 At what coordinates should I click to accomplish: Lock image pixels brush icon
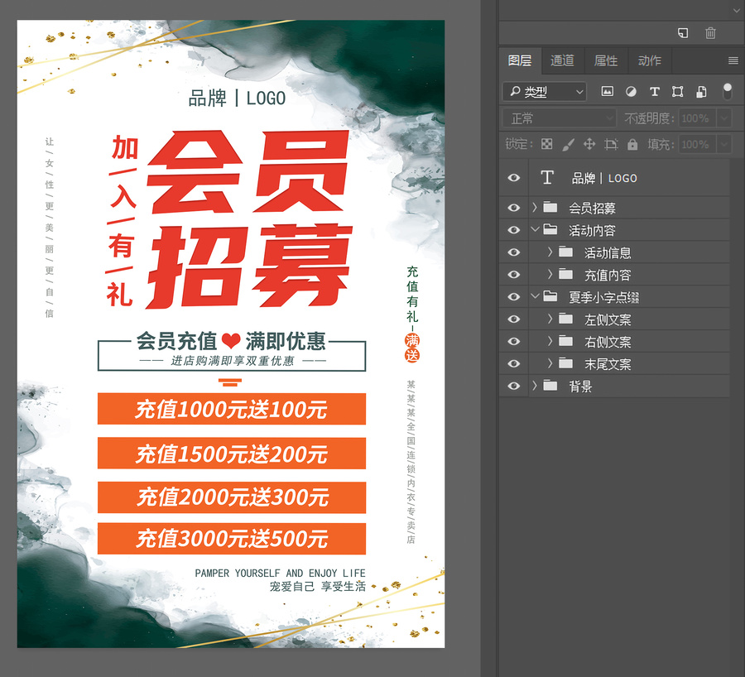pyautogui.click(x=568, y=144)
